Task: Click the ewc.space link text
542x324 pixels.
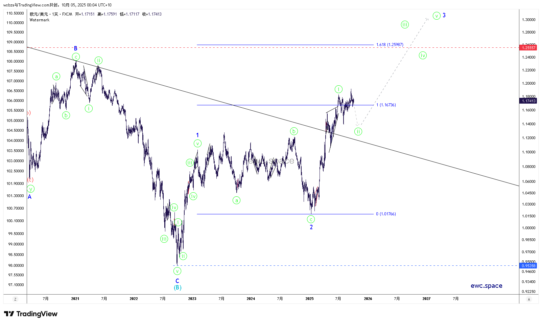Action: tap(486, 286)
